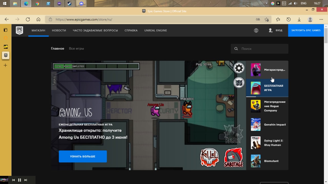Switch to the Epic Games vertical tab
The image size is (328, 184).
pos(6,55)
